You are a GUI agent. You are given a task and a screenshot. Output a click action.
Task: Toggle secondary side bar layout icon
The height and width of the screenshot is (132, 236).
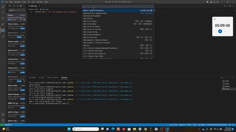pyautogui.click(x=214, y=2)
